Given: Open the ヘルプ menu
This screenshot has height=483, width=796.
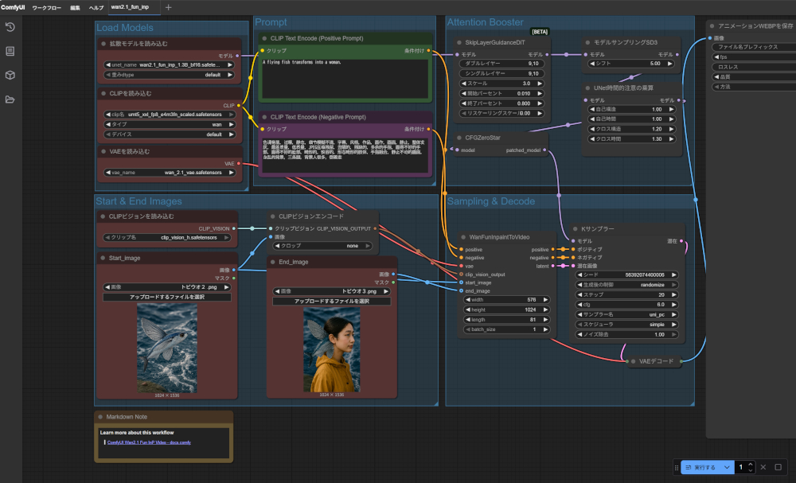Looking at the screenshot, I should tap(96, 7).
